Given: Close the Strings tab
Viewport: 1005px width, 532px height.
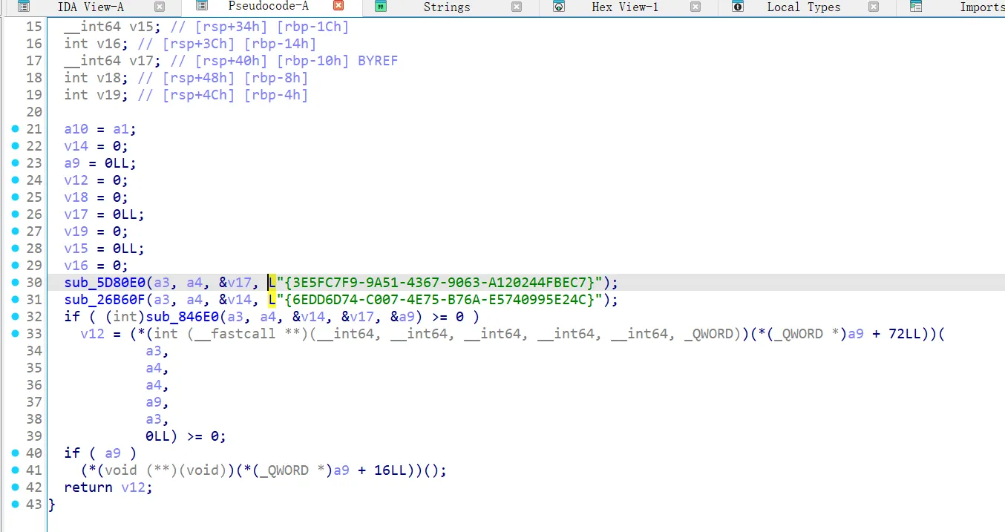Looking at the screenshot, I should [x=517, y=7].
